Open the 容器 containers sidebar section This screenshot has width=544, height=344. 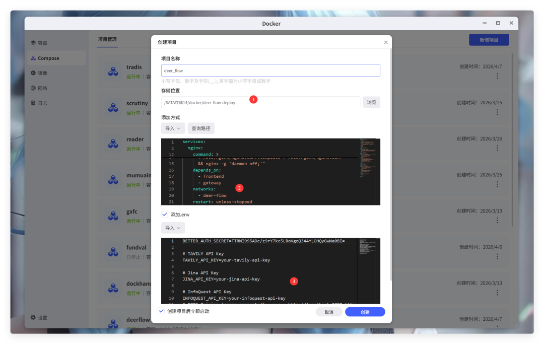tap(39, 43)
